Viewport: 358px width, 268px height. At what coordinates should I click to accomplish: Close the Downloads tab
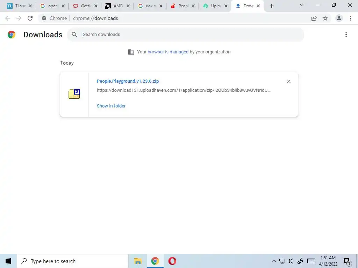258,6
